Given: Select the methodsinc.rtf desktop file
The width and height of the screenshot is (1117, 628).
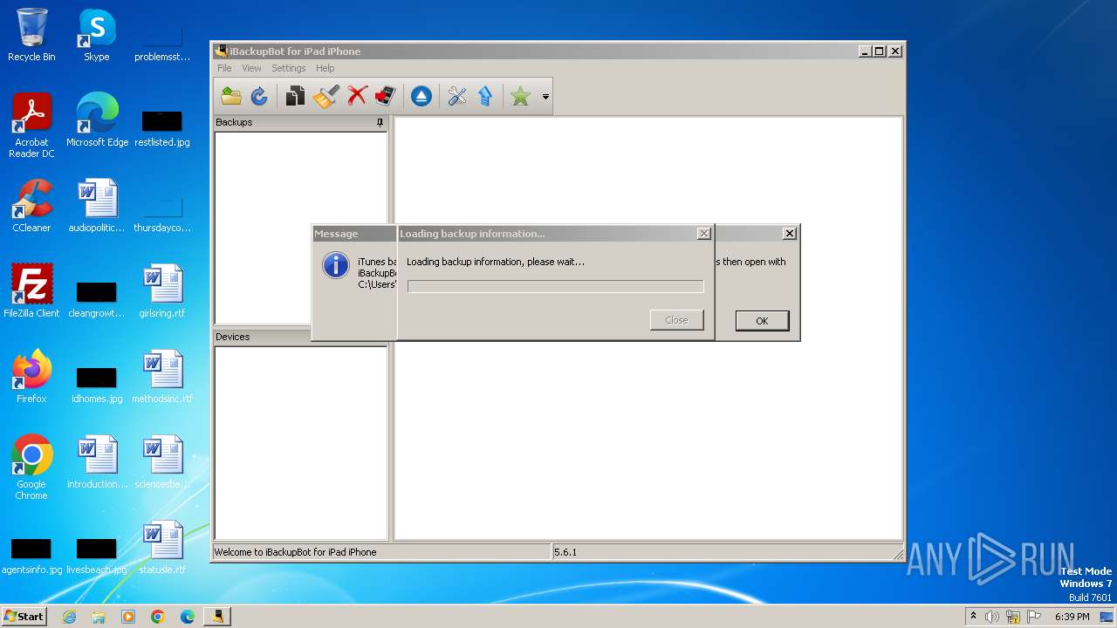Looking at the screenshot, I should click(x=162, y=377).
